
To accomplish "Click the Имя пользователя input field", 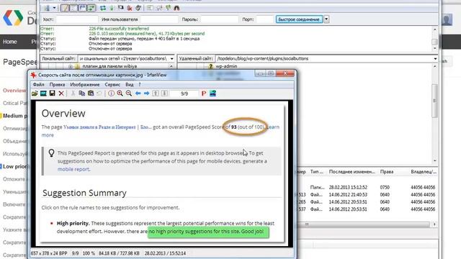I will [x=159, y=19].
